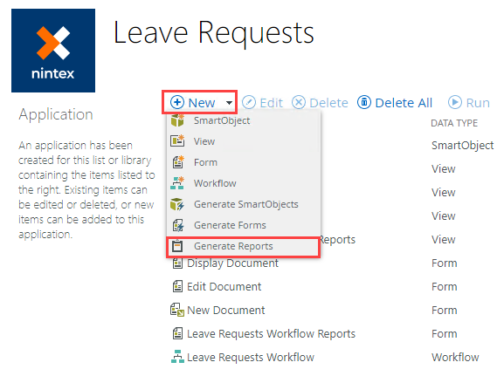Click the Delete All button label
504x376 pixels.
point(404,103)
